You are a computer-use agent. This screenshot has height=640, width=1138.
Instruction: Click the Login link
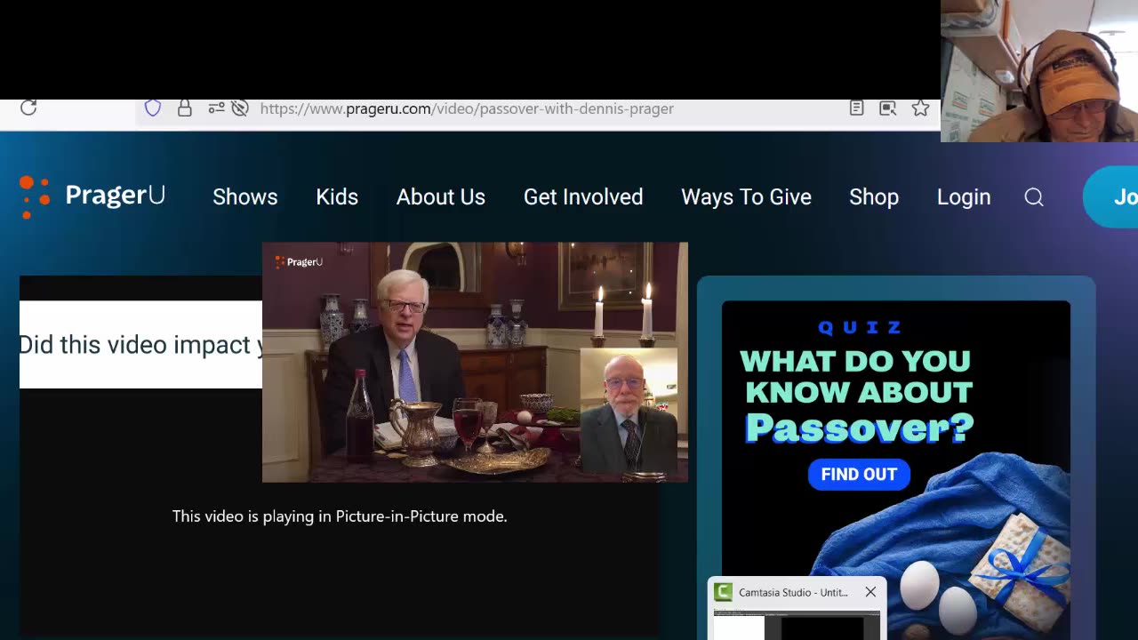coord(964,197)
